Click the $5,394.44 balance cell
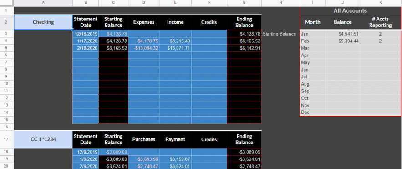The image size is (402, 169). [343, 41]
